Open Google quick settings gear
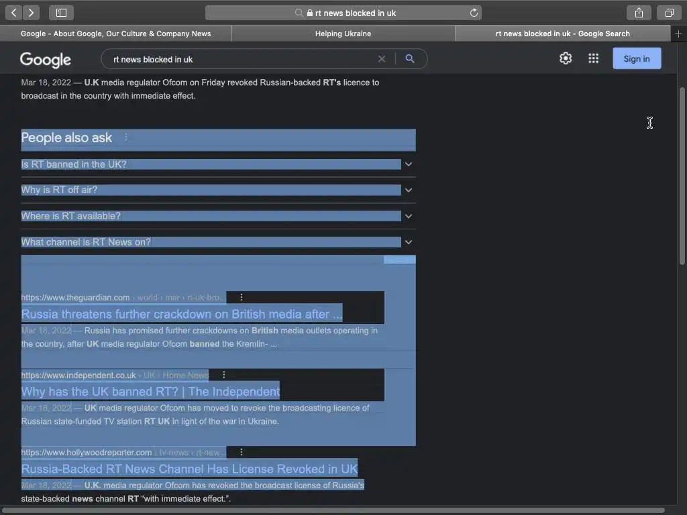 [x=566, y=58]
